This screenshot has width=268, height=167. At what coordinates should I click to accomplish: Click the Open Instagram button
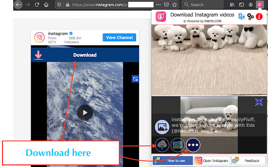pos(212,161)
